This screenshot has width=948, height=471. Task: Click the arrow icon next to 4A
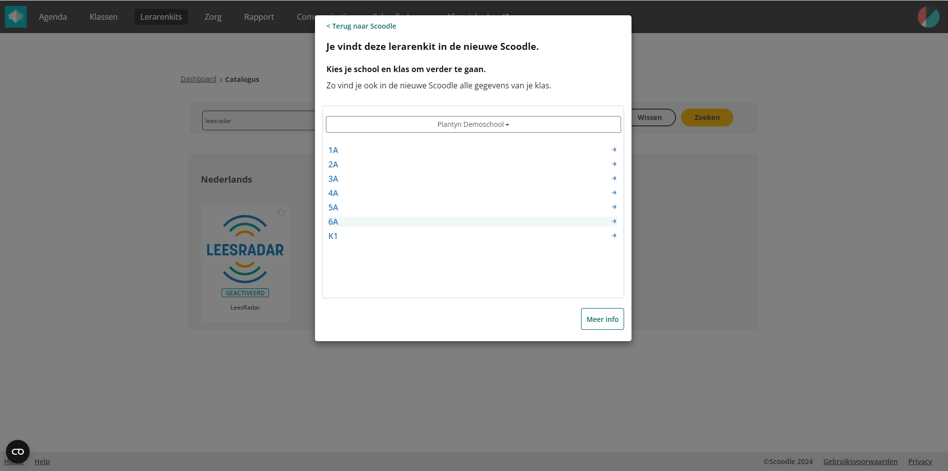pyautogui.click(x=614, y=193)
